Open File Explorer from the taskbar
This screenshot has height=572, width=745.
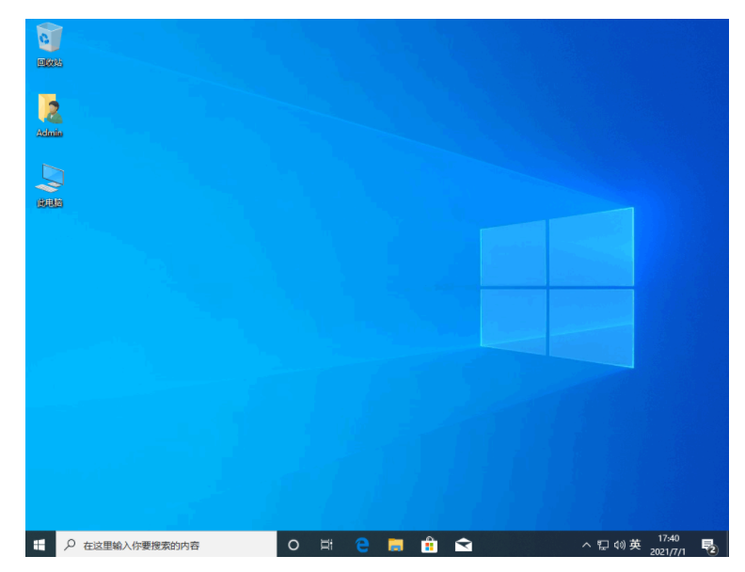[396, 545]
